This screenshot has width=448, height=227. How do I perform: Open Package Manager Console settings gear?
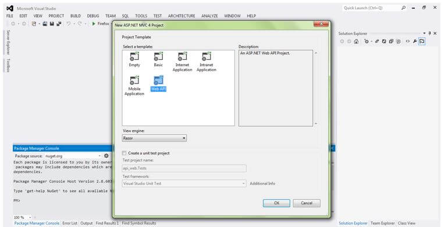(106, 156)
